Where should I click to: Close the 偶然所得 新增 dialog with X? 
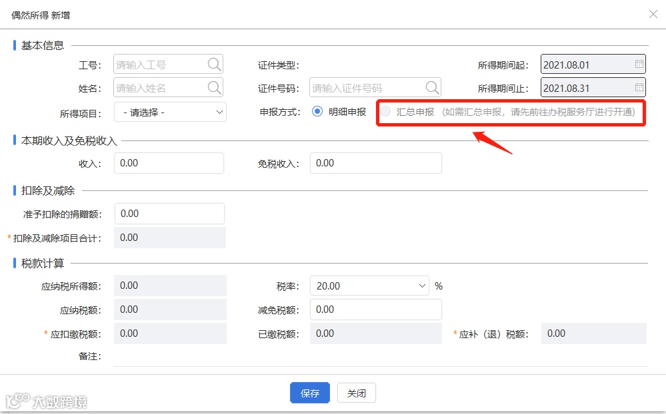[653, 15]
